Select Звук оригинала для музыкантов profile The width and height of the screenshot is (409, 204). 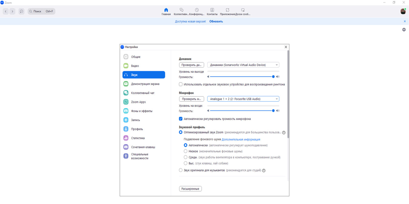click(181, 170)
